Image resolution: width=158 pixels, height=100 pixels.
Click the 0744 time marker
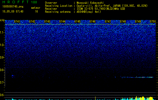[x=62, y=21]
